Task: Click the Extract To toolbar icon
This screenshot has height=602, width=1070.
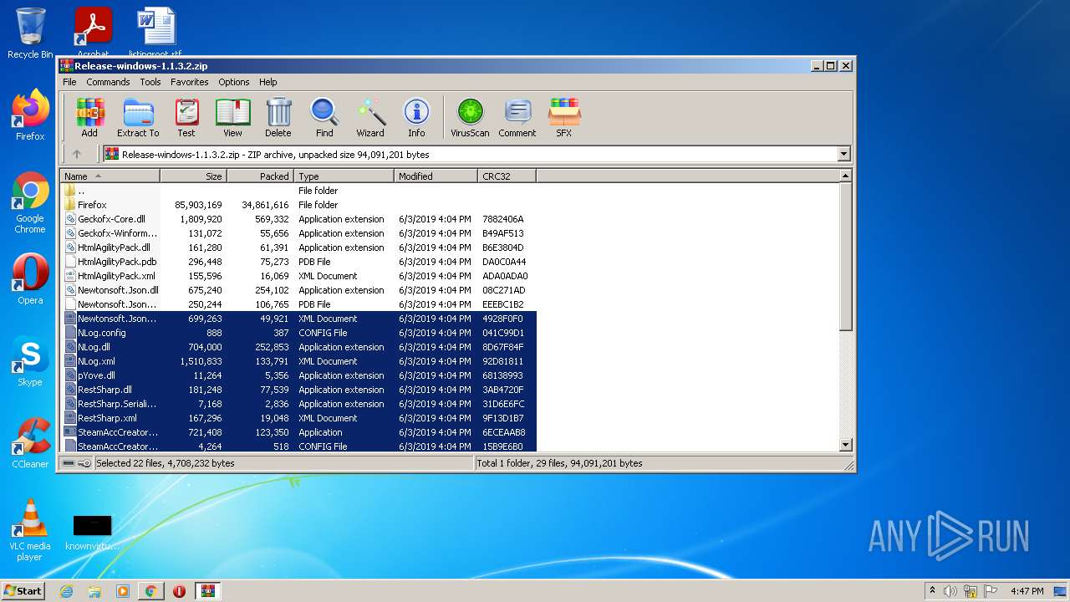Action: pos(138,117)
